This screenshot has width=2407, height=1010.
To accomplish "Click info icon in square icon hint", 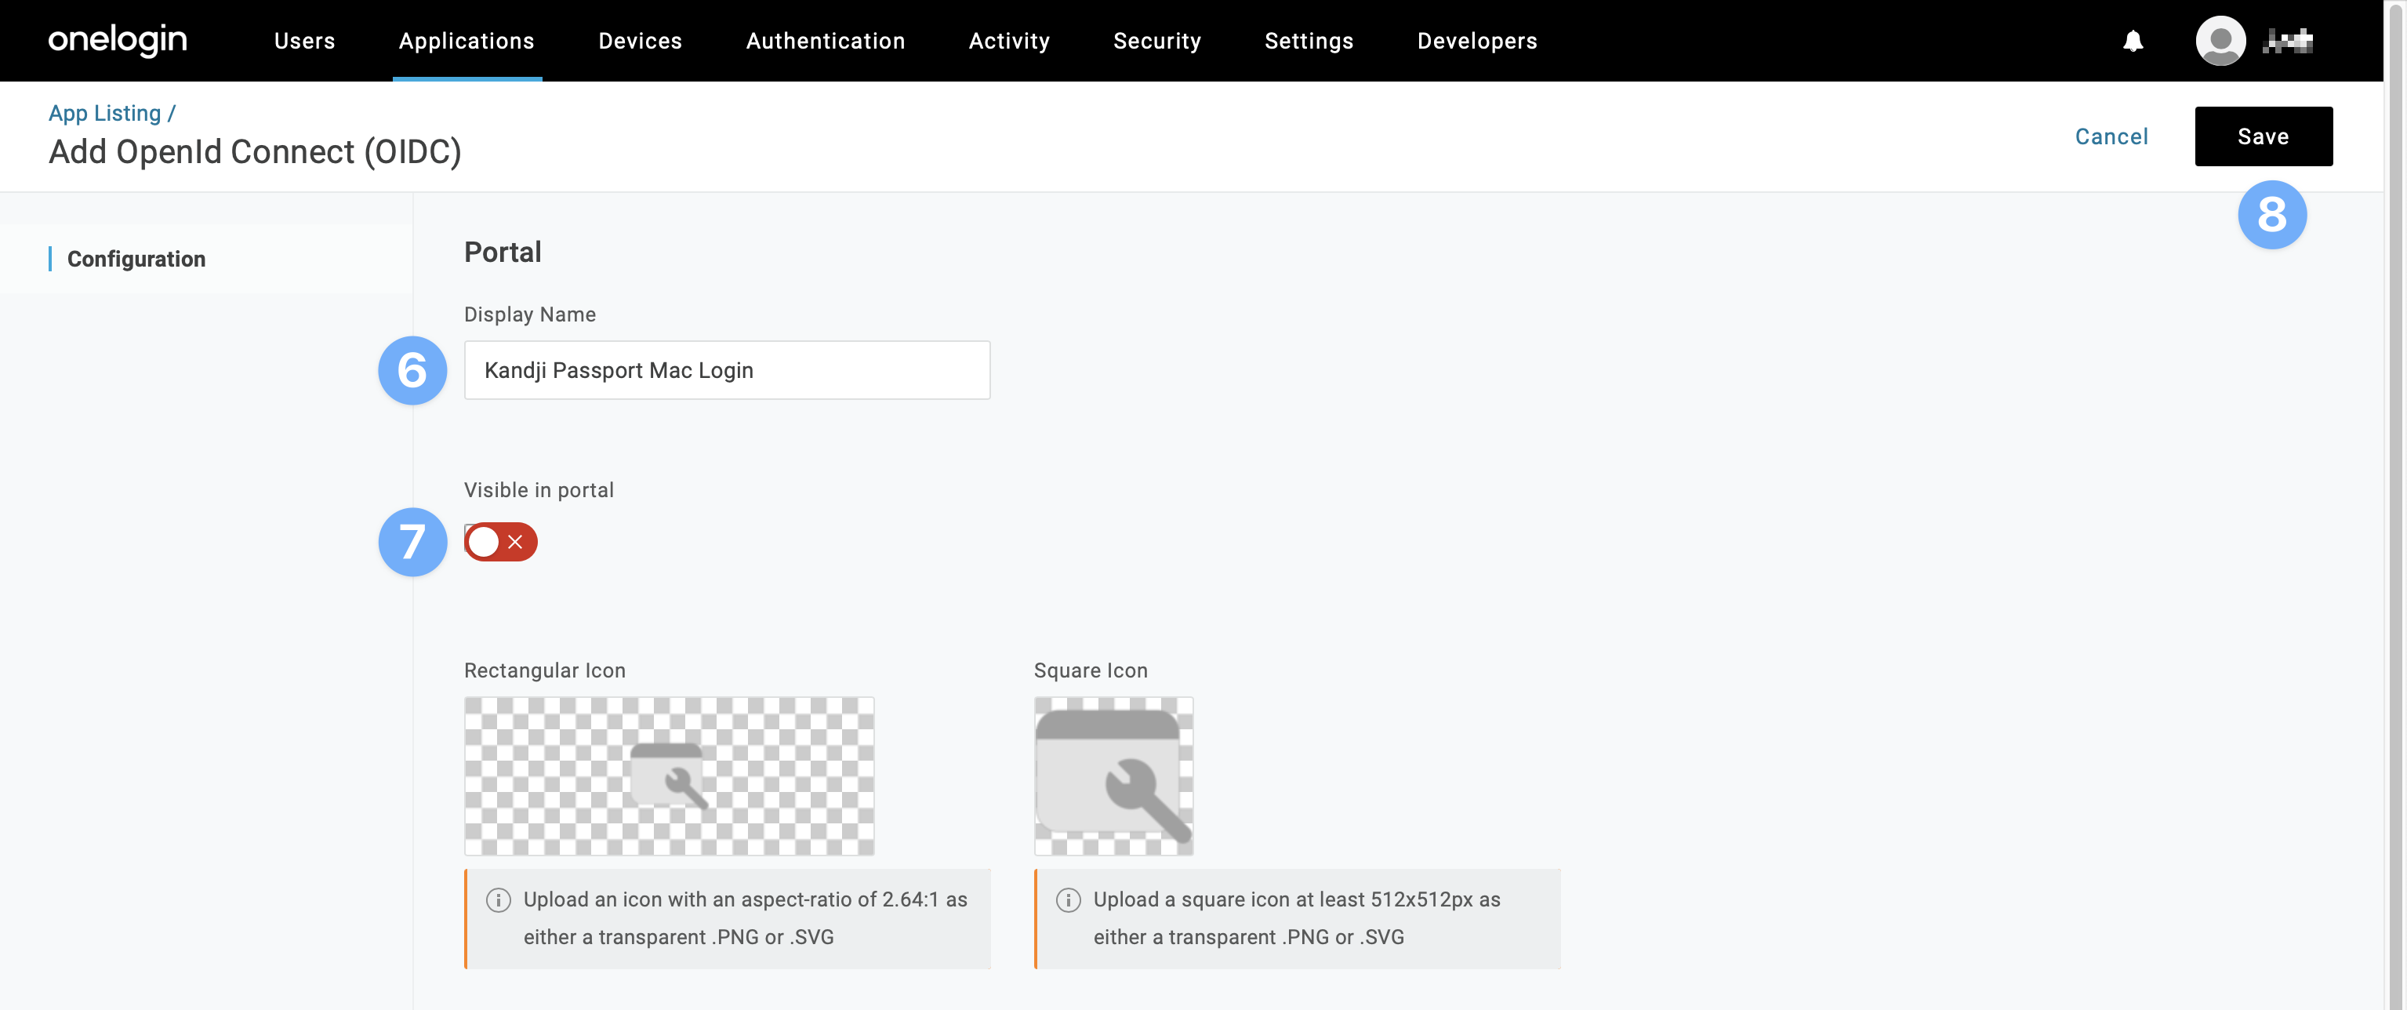I will (x=1068, y=899).
